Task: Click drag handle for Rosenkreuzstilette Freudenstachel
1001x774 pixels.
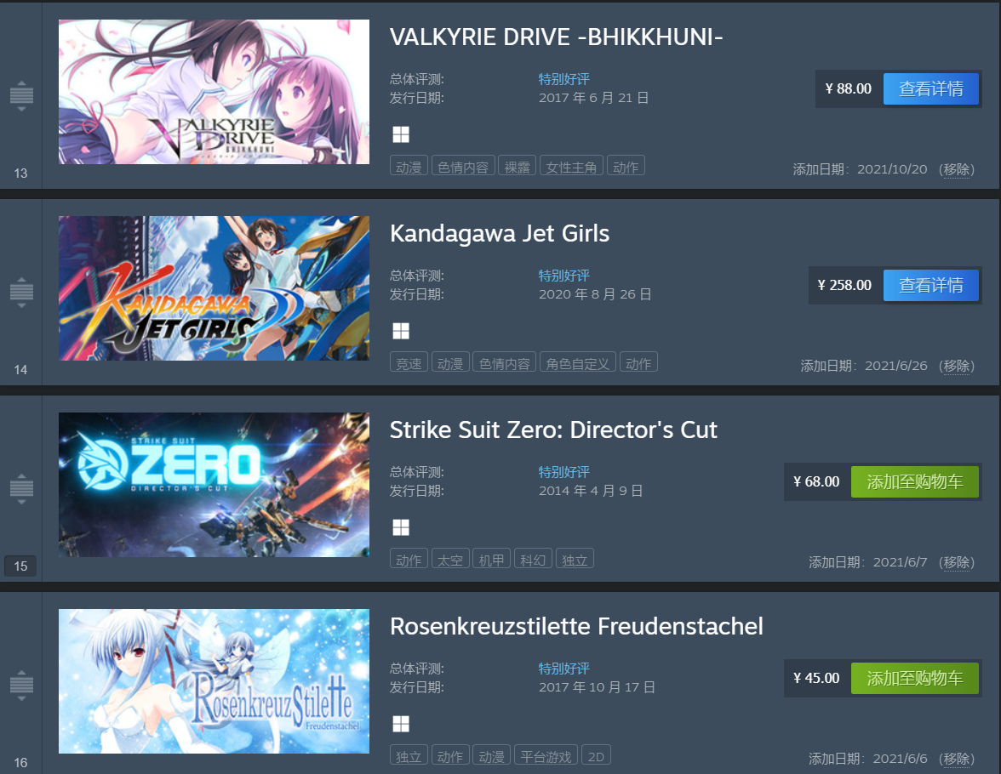Action: click(x=21, y=686)
